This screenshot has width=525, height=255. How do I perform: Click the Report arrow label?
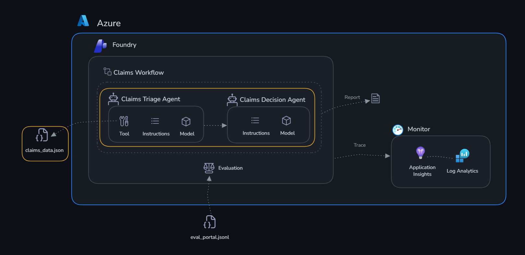tap(352, 97)
